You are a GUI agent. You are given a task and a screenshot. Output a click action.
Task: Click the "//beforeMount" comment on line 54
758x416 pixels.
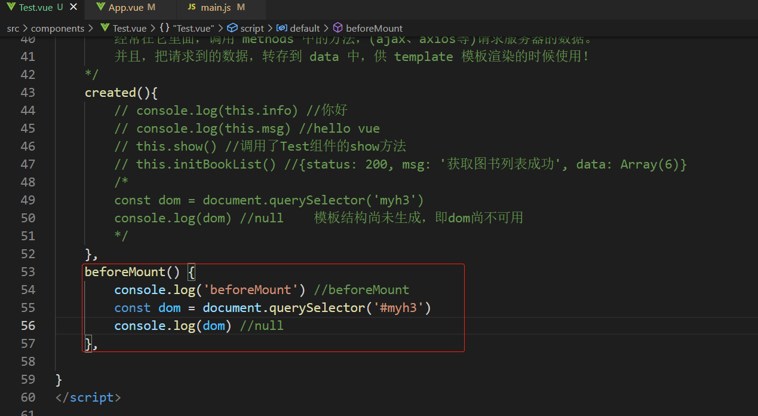point(361,290)
